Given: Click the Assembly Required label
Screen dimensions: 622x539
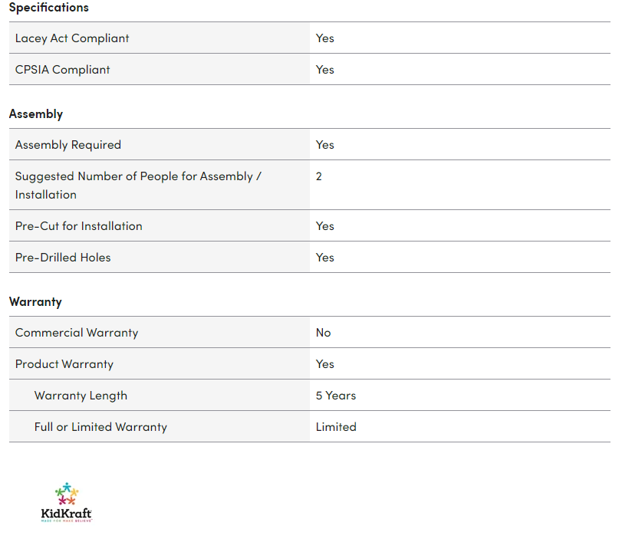Looking at the screenshot, I should click(x=68, y=145).
